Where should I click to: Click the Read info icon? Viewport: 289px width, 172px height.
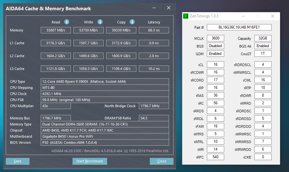click(67, 22)
